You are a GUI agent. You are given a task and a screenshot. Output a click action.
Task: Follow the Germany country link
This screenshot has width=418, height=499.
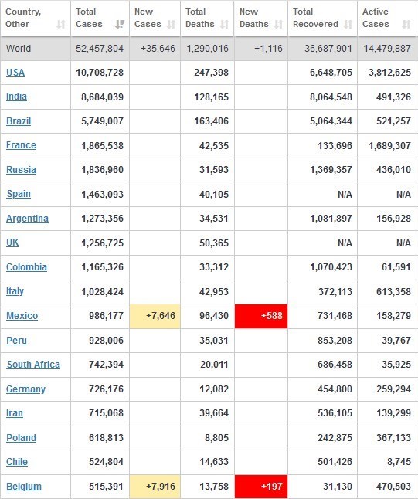click(25, 389)
